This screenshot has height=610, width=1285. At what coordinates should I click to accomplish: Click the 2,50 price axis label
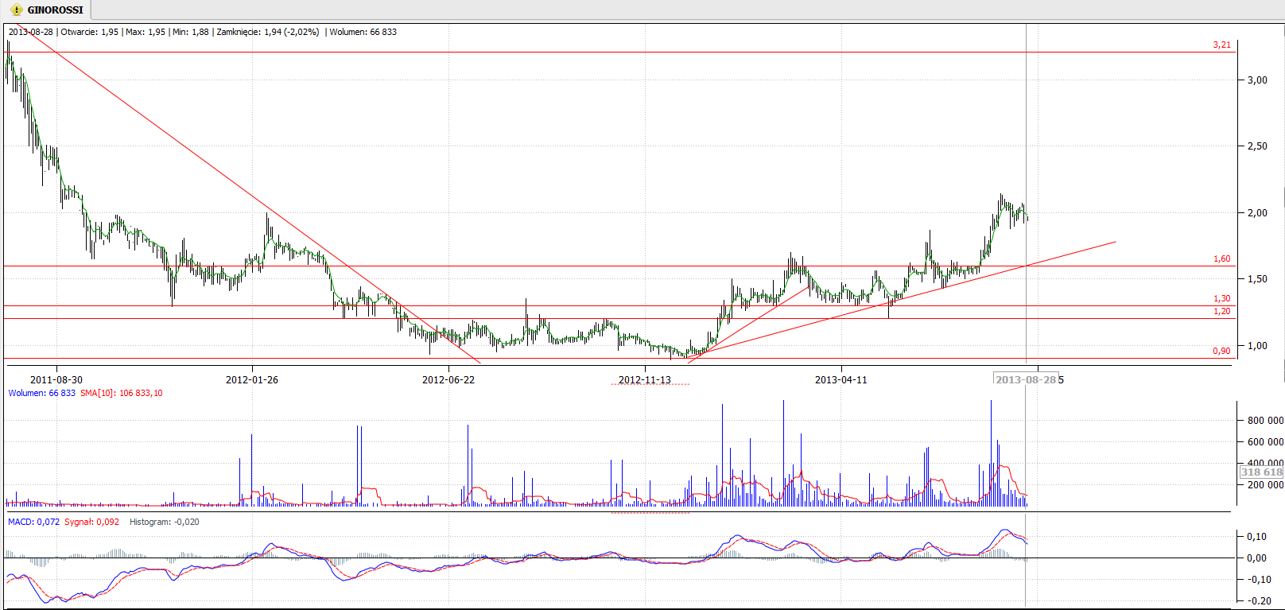[1257, 146]
